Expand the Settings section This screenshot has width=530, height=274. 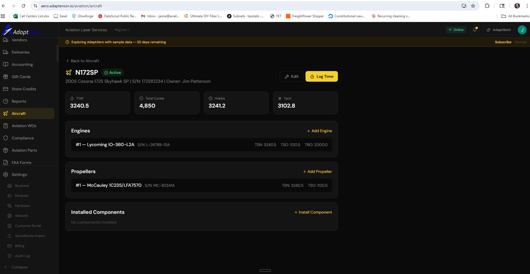19,174
